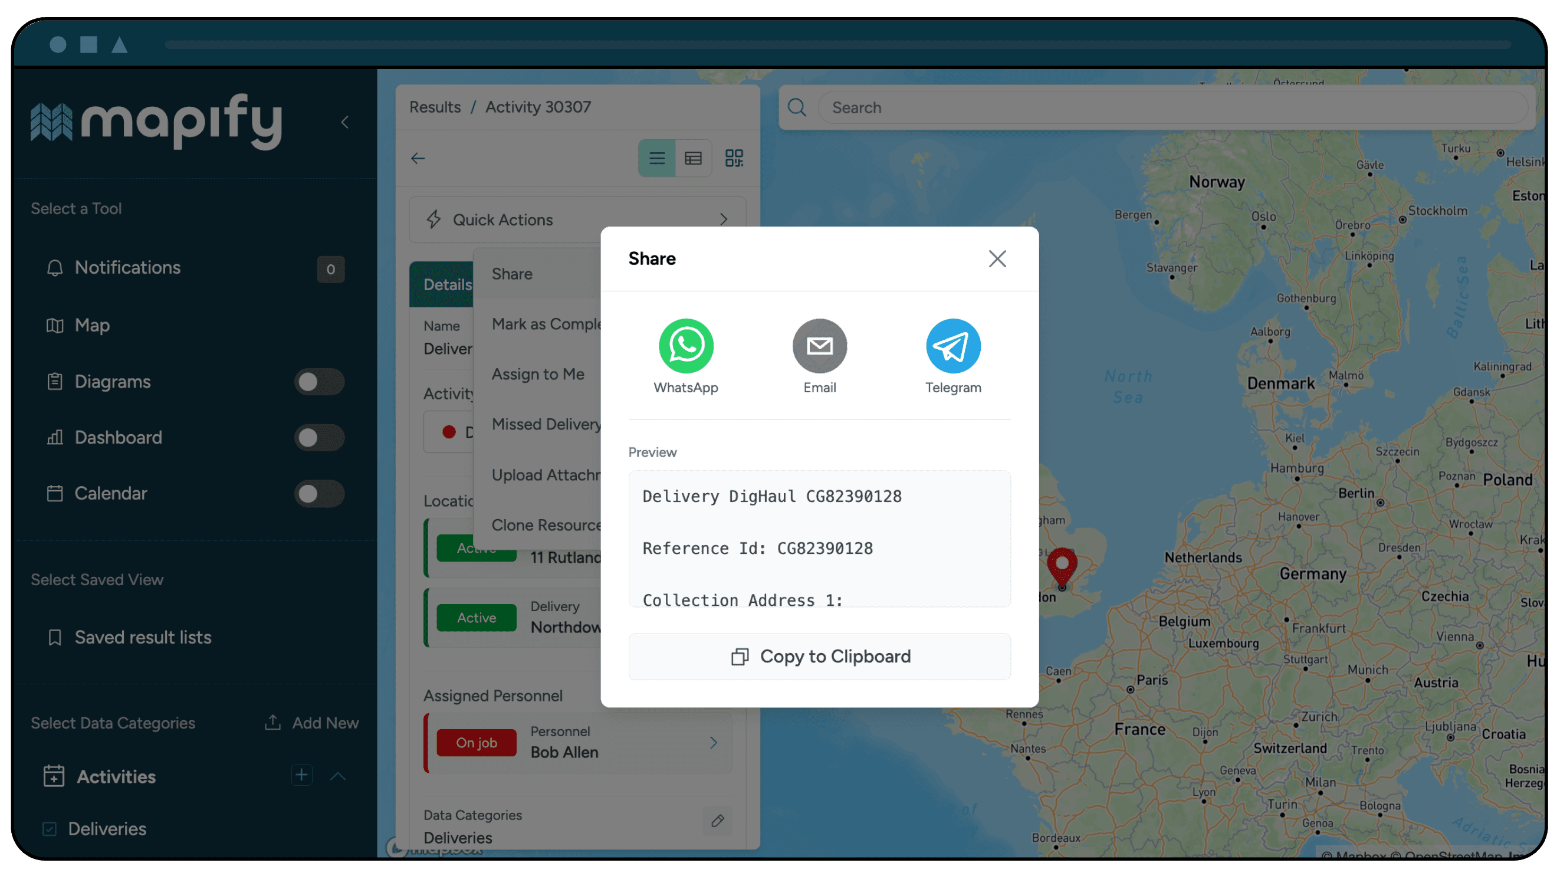Click Add New data category
Viewport: 1557px width, 876px height.
pyautogui.click(x=312, y=723)
